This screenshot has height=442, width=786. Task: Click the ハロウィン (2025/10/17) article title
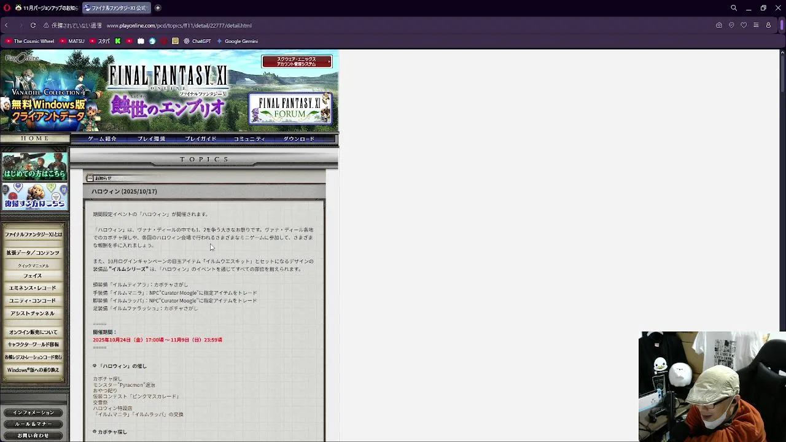coord(124,192)
